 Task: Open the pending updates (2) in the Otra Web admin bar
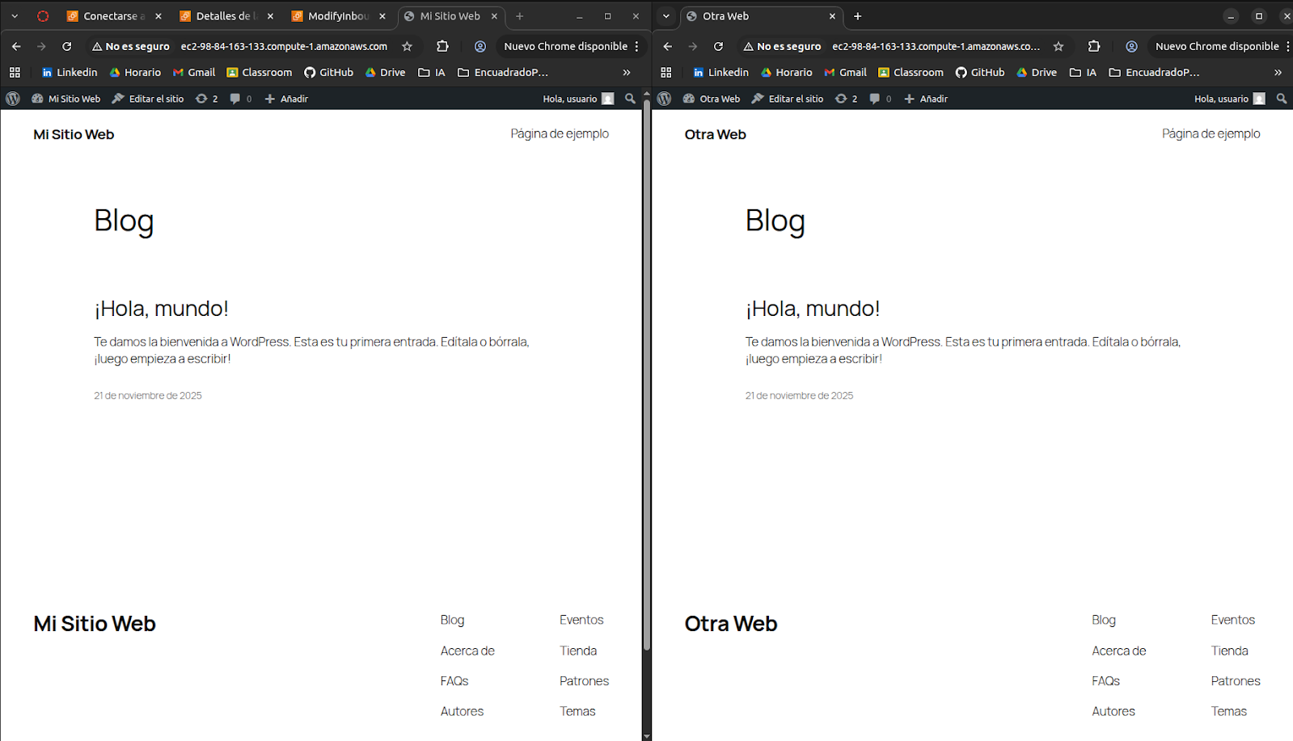pos(846,99)
